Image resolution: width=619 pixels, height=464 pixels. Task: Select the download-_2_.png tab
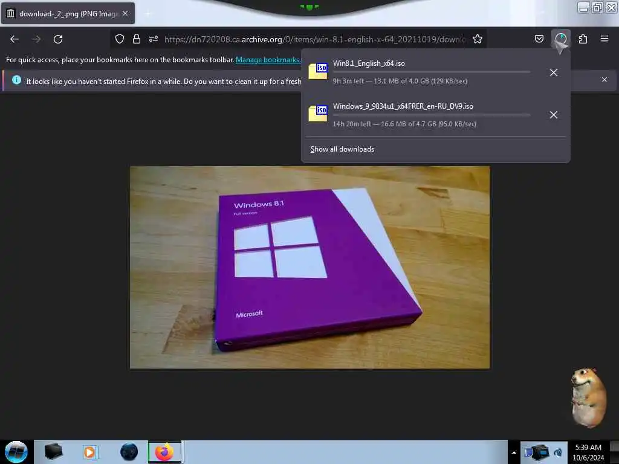(68, 13)
